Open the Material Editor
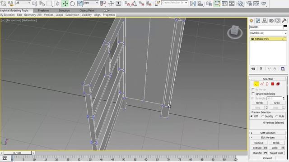The width and height of the screenshot is (289, 162). pyautogui.click(x=240, y=3)
